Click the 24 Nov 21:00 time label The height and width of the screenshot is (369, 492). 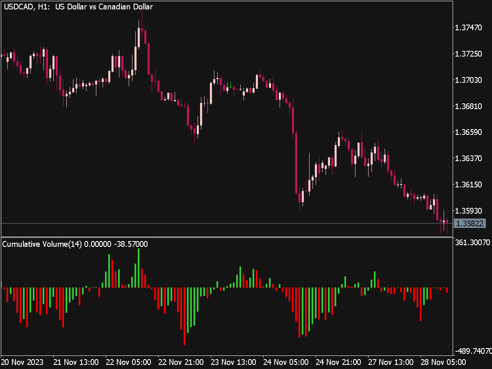(338, 362)
